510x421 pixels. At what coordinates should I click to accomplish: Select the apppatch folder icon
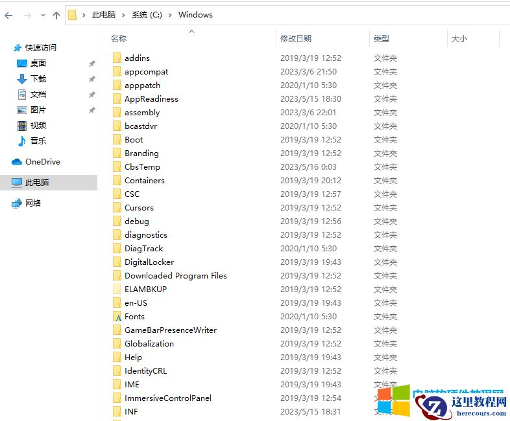click(x=117, y=85)
